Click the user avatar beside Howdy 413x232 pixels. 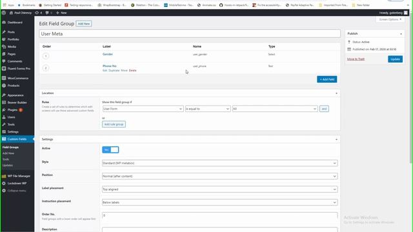406,13
